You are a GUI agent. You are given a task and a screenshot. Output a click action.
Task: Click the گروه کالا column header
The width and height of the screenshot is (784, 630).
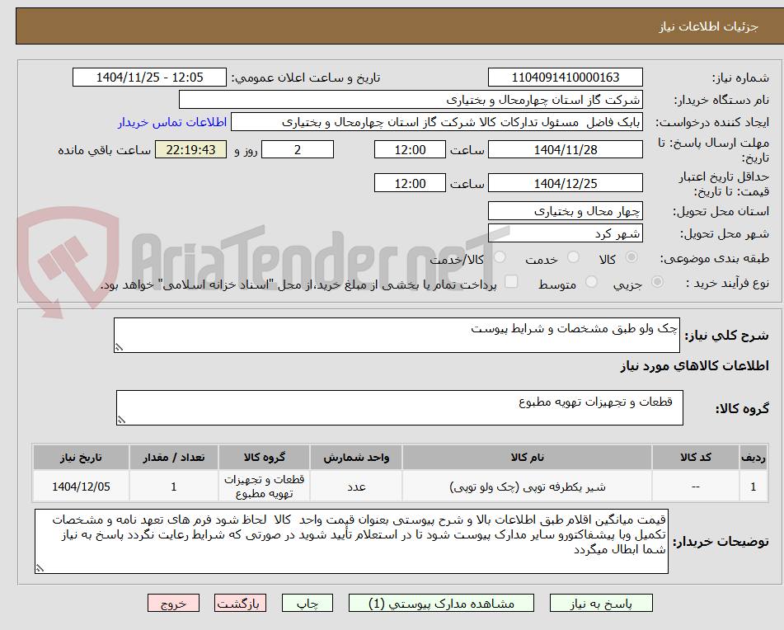point(264,458)
